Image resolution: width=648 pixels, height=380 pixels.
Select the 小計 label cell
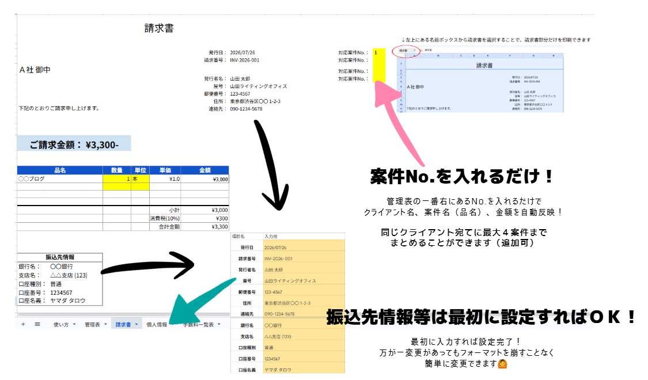(x=165, y=210)
